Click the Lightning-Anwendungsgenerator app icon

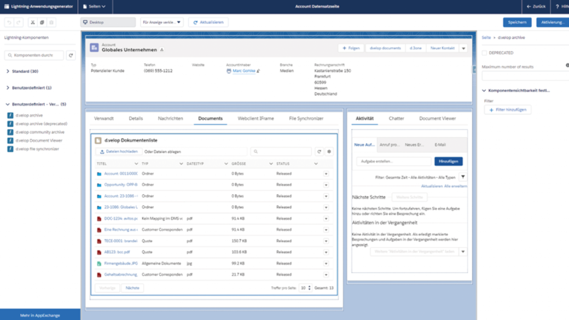[x=7, y=7]
